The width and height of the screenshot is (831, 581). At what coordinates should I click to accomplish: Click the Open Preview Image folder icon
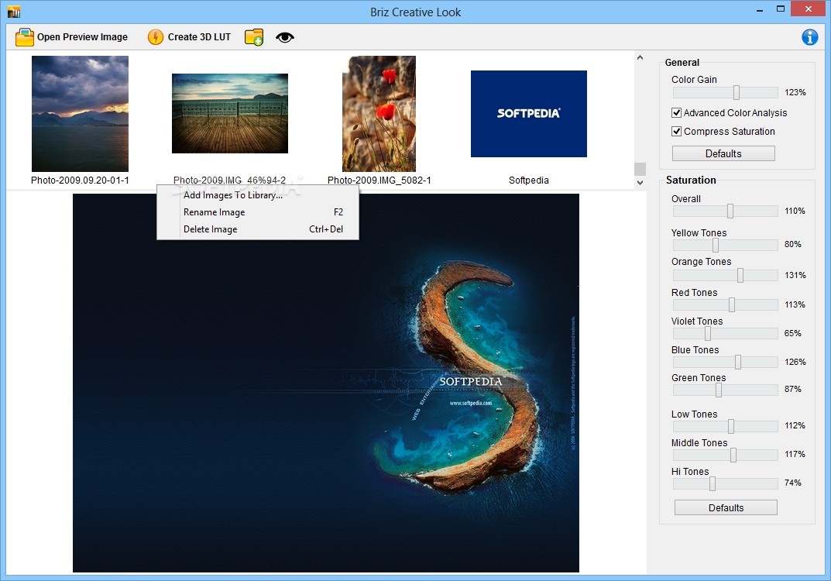(24, 37)
